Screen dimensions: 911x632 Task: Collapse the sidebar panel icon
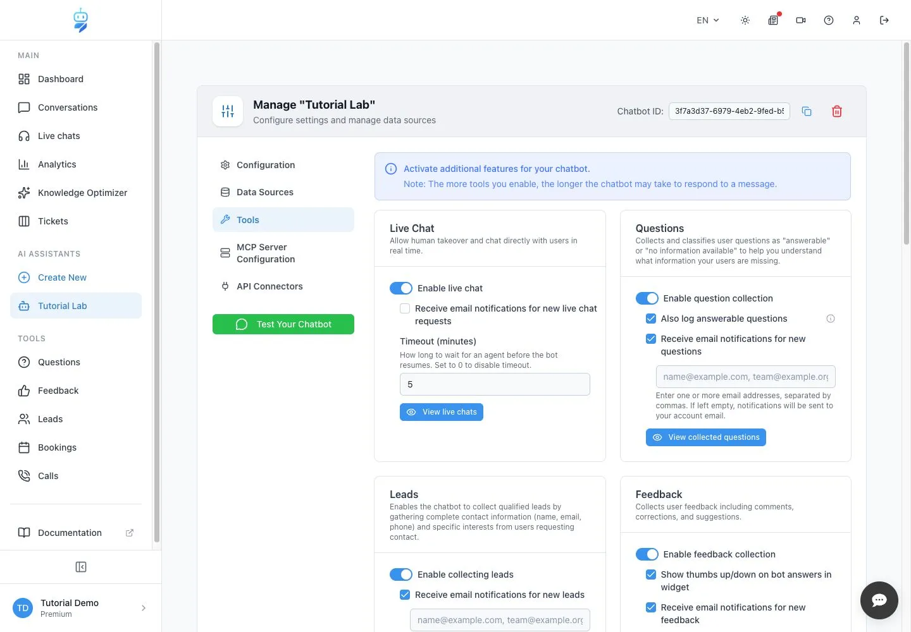tap(81, 567)
